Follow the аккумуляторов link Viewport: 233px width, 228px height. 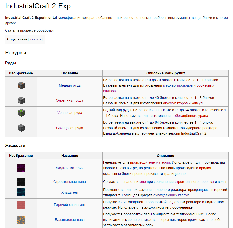tap(175, 103)
